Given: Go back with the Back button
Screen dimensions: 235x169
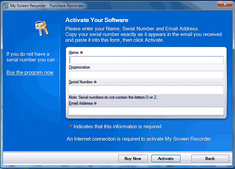Looking at the screenshot, I should 210,159.
